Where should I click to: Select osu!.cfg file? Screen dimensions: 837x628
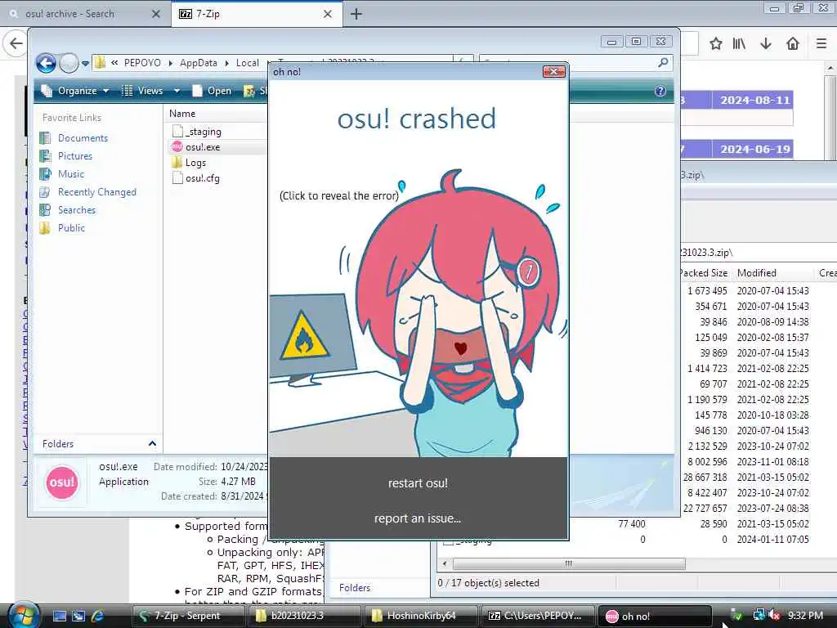pyautogui.click(x=203, y=178)
